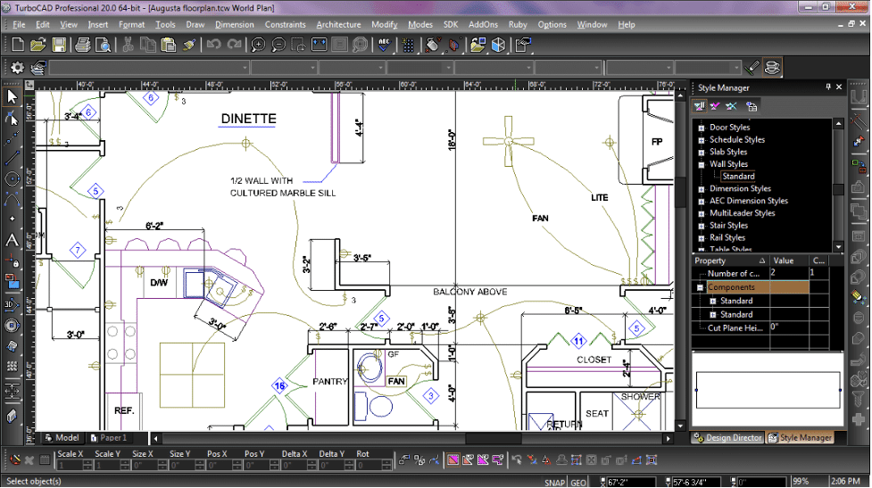Click the Cut Plane Height value field
This screenshot has width=872, height=488.
(x=789, y=327)
